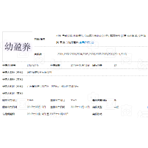Viewport: 148px width, 148px height.
Task: Click the preliminary announcement issue number 1563
Action: [x=30, y=100]
